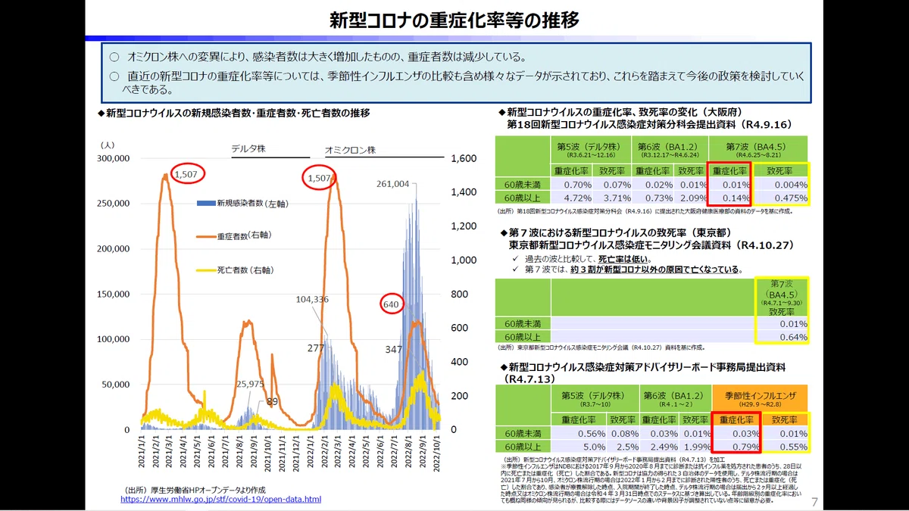Click the 1,600 right axis value

coord(463,159)
